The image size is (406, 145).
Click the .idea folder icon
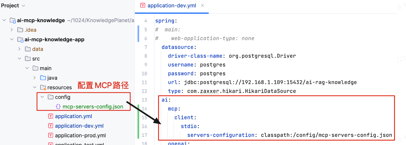(x=20, y=30)
